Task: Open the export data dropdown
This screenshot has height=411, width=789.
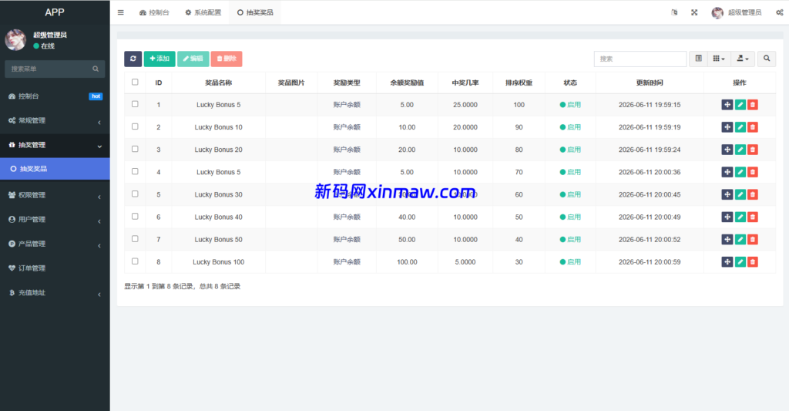Action: 743,59
